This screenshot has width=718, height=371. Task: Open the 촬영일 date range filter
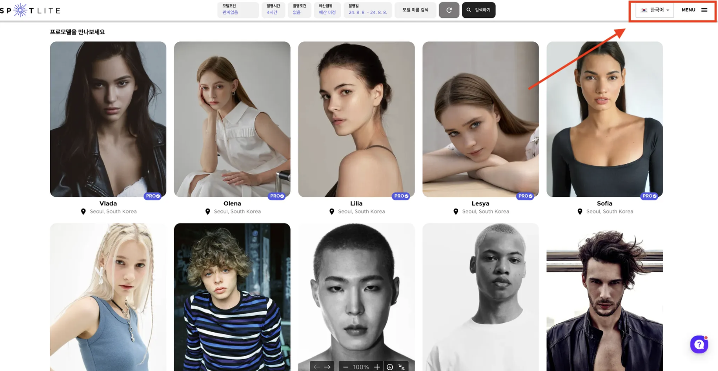368,10
